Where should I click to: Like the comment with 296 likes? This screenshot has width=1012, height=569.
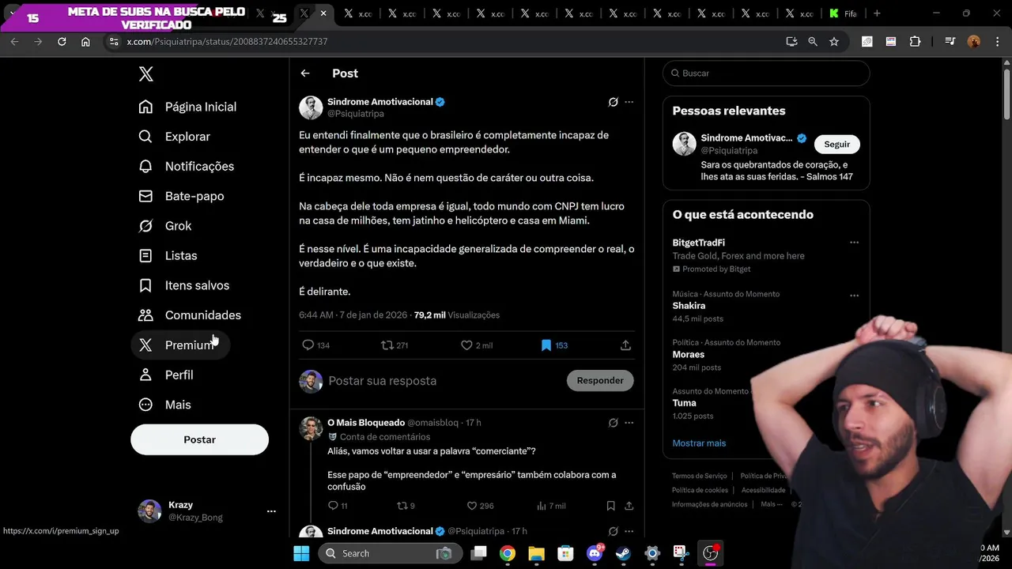tap(472, 506)
